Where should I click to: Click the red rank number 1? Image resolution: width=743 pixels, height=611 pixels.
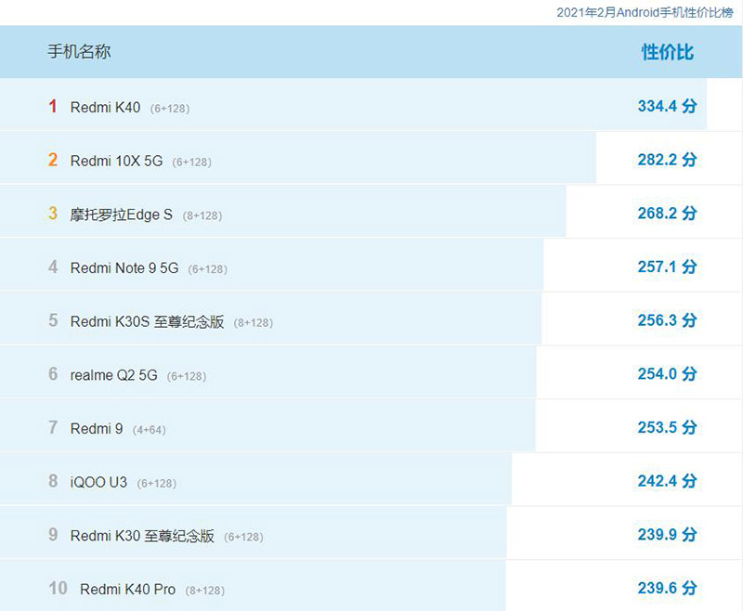tap(53, 106)
